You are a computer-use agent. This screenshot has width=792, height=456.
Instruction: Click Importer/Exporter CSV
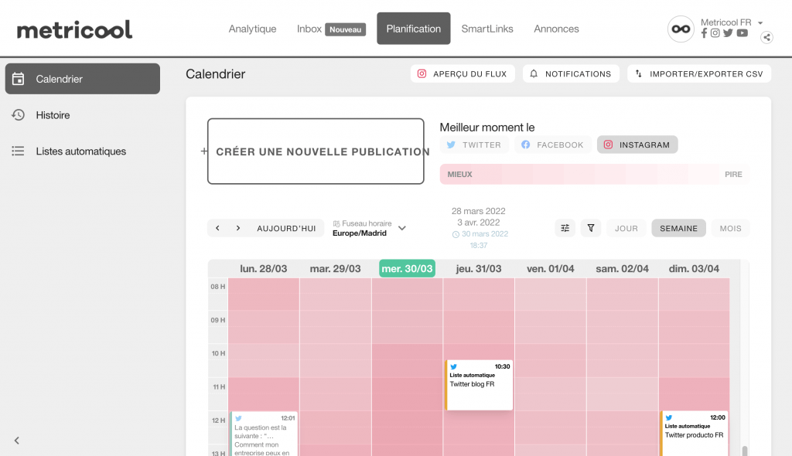tap(699, 73)
